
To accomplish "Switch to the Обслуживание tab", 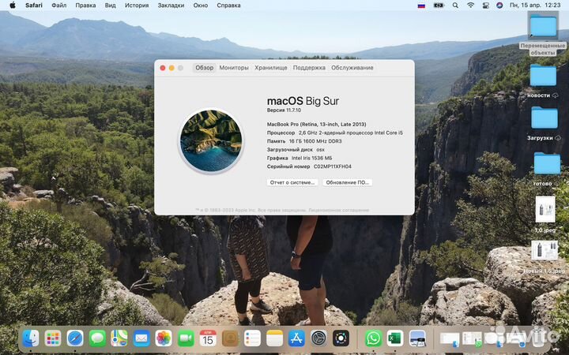I will pos(352,68).
